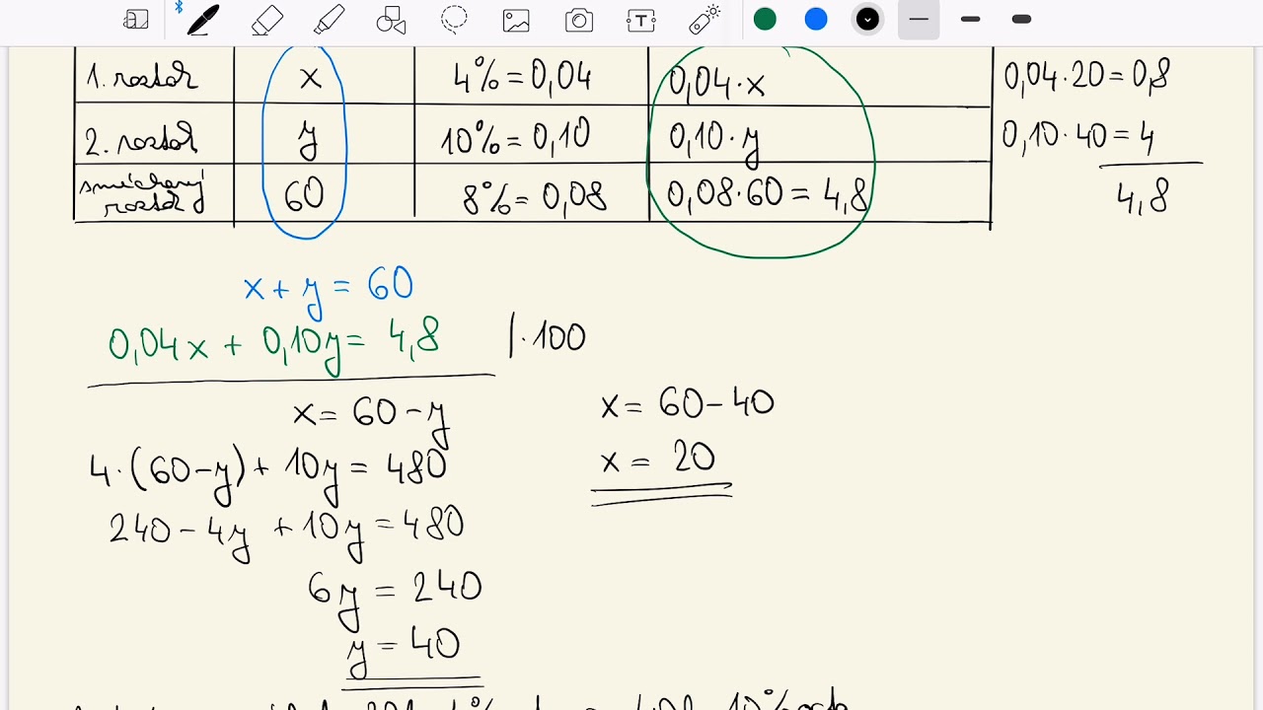Select the thickest stroke width

[x=1022, y=20]
